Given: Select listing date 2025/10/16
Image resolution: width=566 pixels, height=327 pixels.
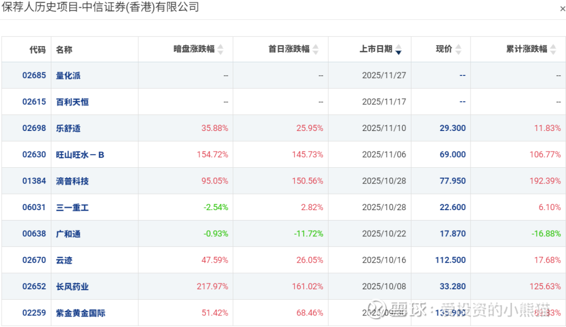Looking at the screenshot, I should pos(384,260).
